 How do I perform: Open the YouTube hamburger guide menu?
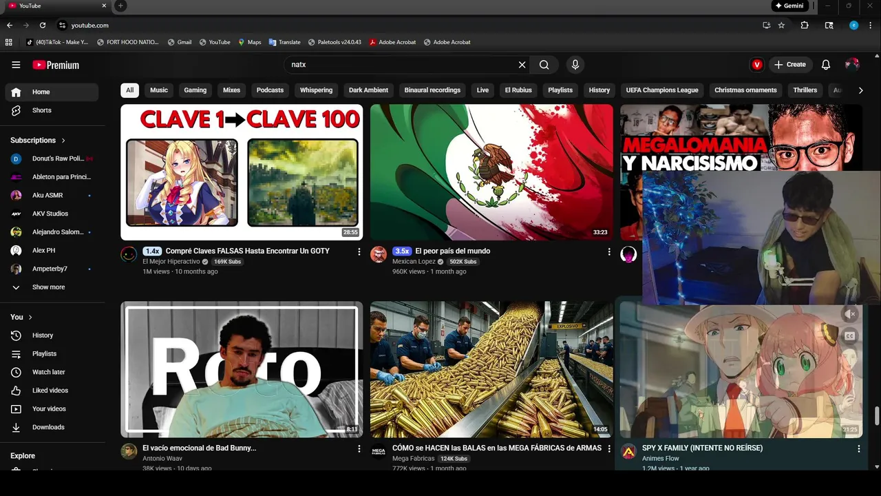point(16,65)
